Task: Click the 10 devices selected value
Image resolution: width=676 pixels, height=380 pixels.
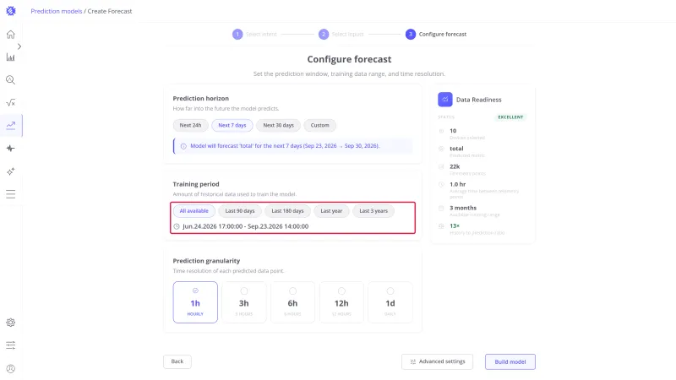Action: [x=453, y=131]
